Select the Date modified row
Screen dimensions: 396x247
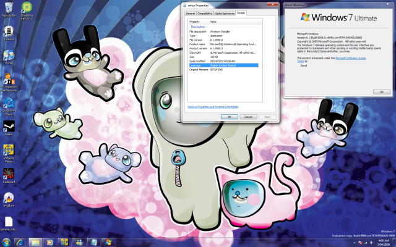pyautogui.click(x=223, y=61)
